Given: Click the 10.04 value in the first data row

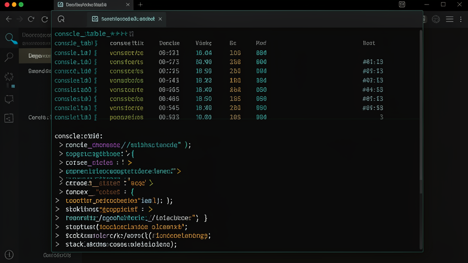Looking at the screenshot, I should (x=203, y=53).
